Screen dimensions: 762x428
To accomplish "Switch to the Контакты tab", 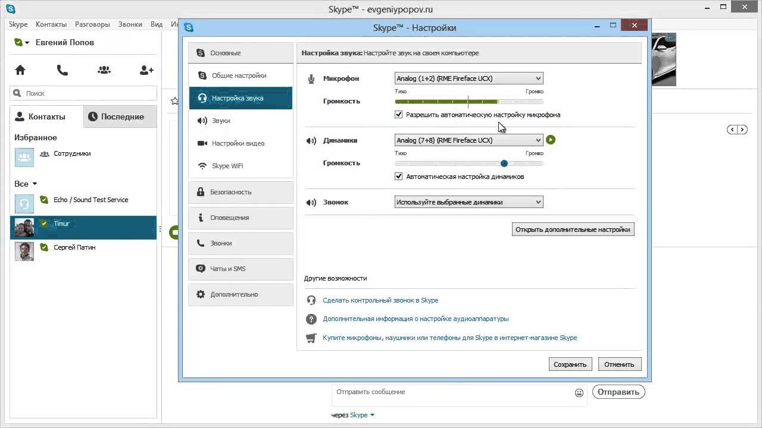I will click(x=46, y=117).
